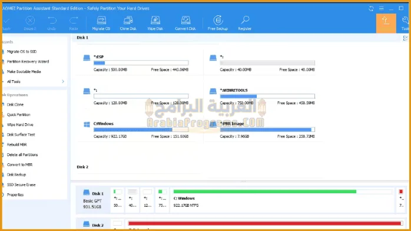Select the 40.00MB unnamed partition drive icon

click(213, 58)
